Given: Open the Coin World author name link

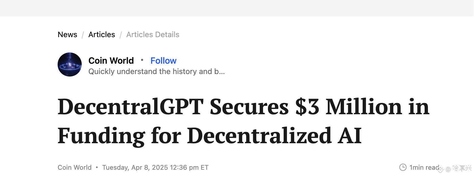Looking at the screenshot, I should (111, 61).
